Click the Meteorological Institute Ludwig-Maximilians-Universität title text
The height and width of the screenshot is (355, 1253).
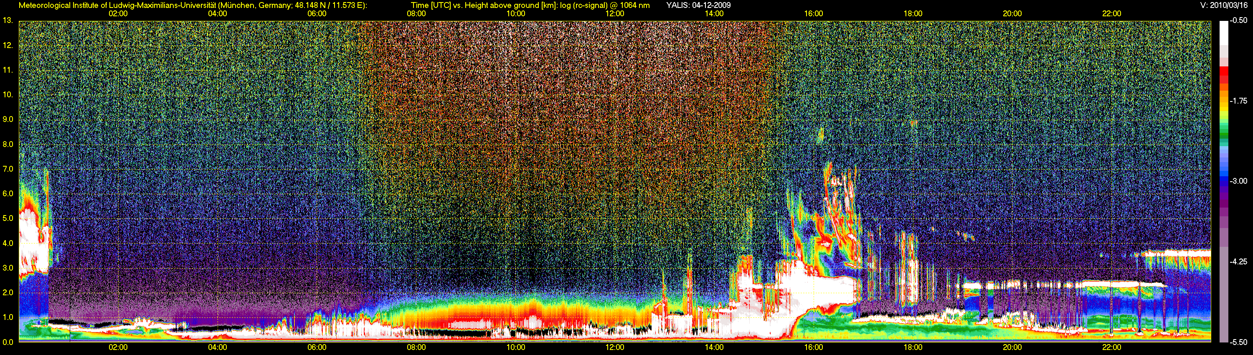(x=193, y=5)
